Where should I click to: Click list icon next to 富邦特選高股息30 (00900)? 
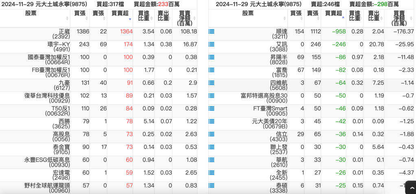pyautogui.click(x=211, y=96)
